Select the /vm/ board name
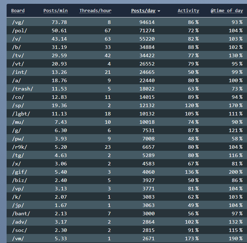 click(18, 239)
